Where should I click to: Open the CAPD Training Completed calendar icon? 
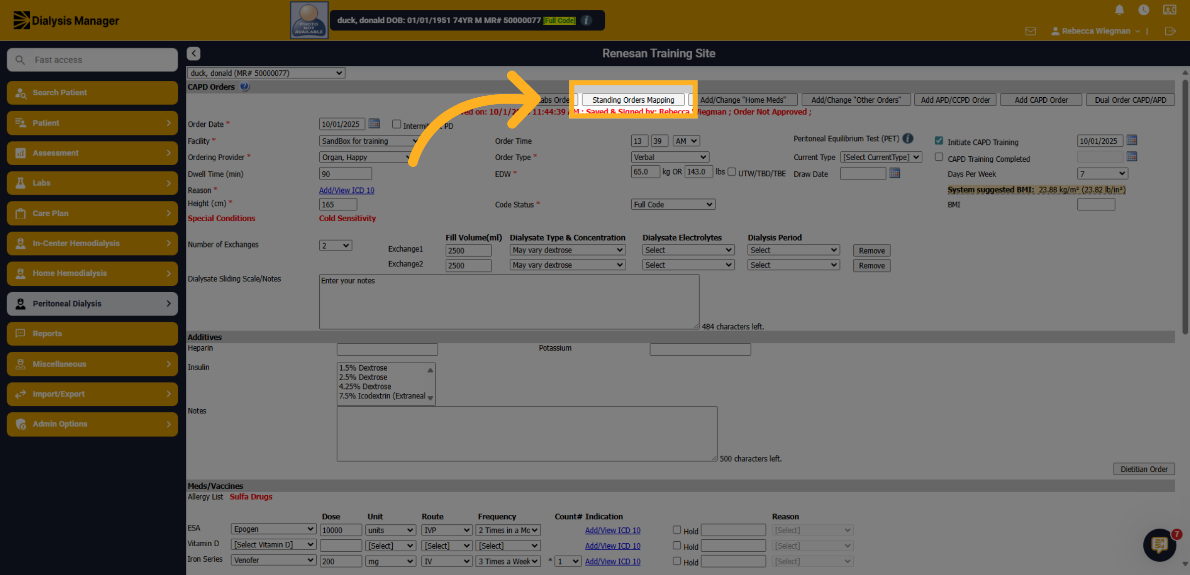pyautogui.click(x=1131, y=157)
